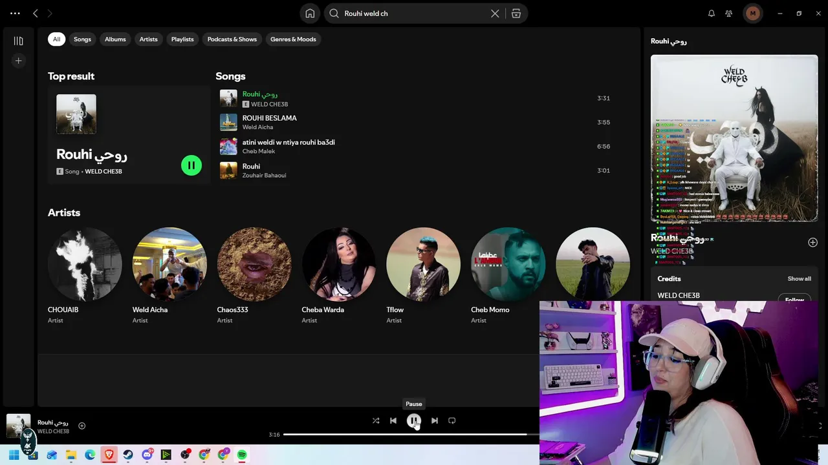828x465 pixels.
Task: Open the notifications bell
Action: (712, 14)
